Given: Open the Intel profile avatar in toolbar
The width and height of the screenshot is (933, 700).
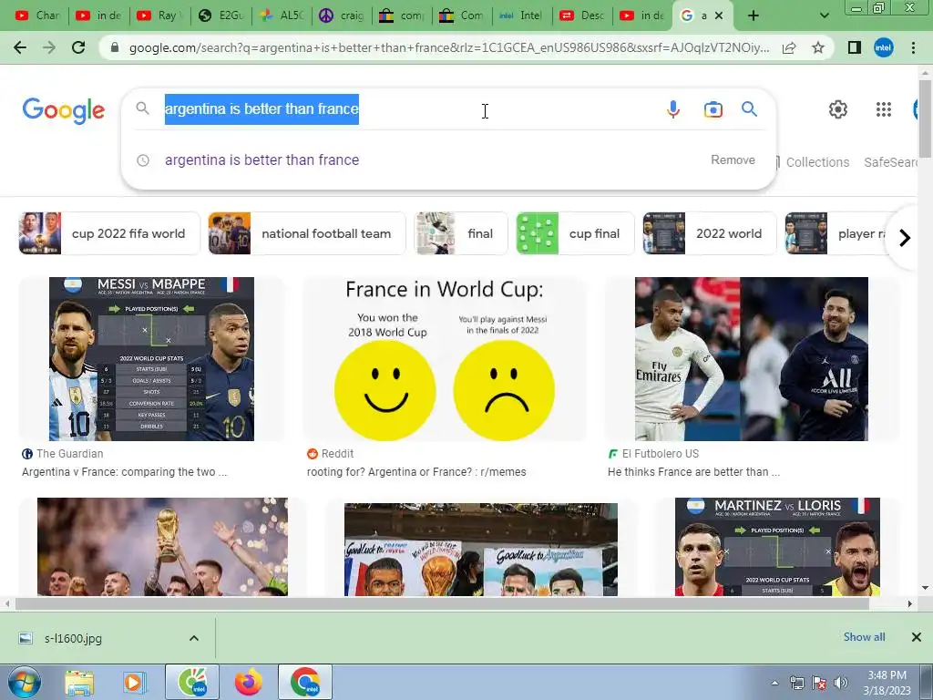Looking at the screenshot, I should (x=884, y=47).
